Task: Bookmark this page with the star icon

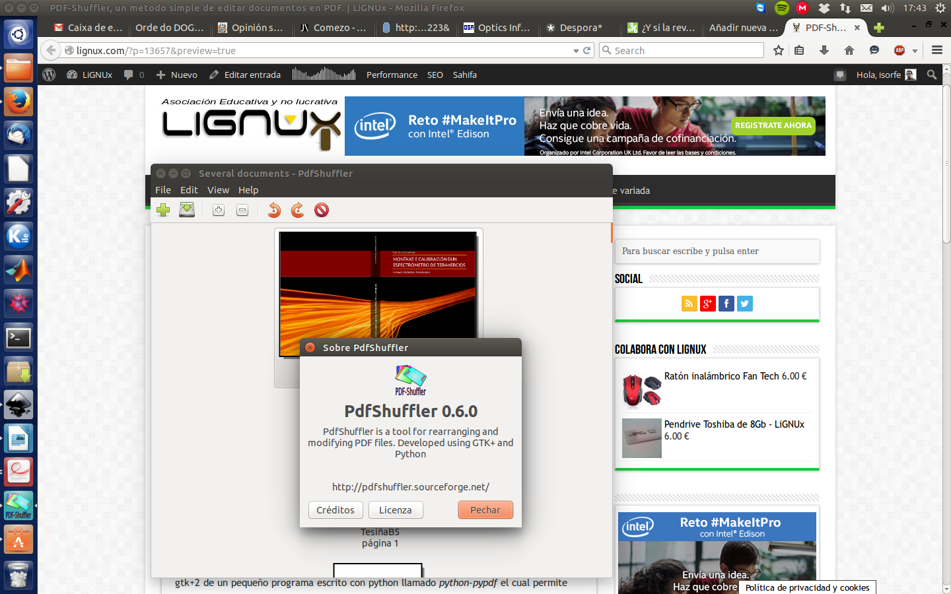Action: click(779, 50)
